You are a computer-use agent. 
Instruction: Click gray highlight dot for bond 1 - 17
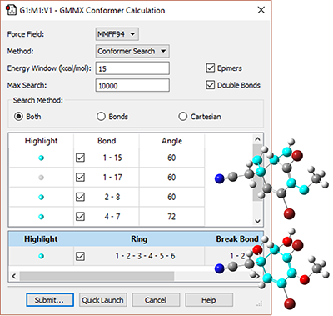(x=41, y=178)
